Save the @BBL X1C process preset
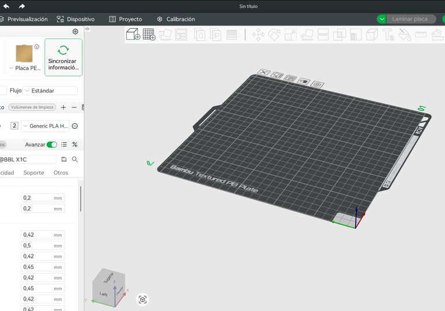 tap(64, 160)
